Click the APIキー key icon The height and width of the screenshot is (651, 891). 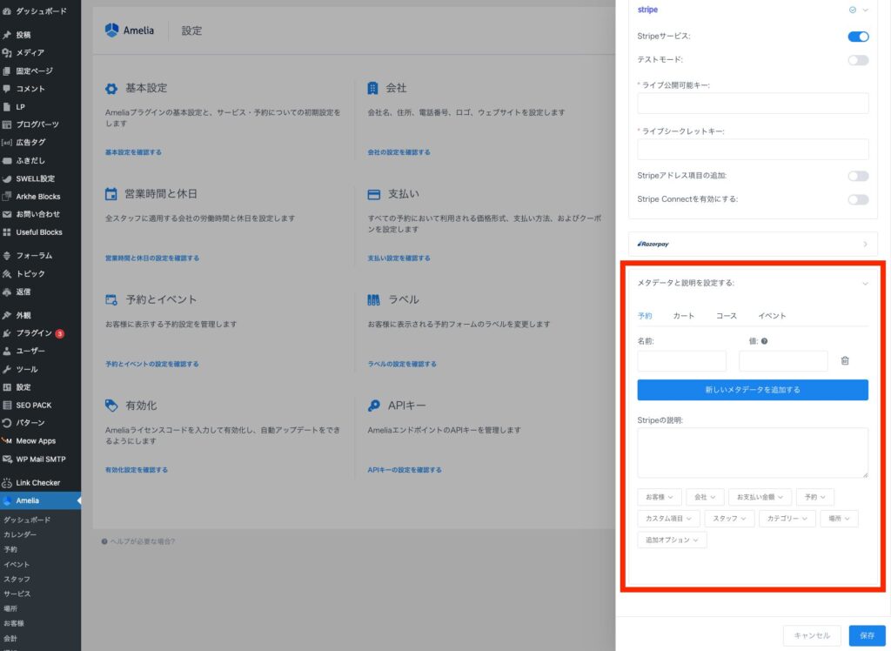click(x=374, y=406)
